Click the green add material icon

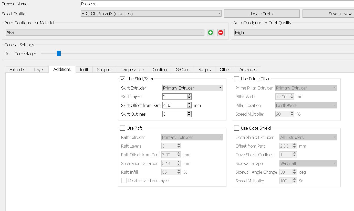pyautogui.click(x=211, y=32)
